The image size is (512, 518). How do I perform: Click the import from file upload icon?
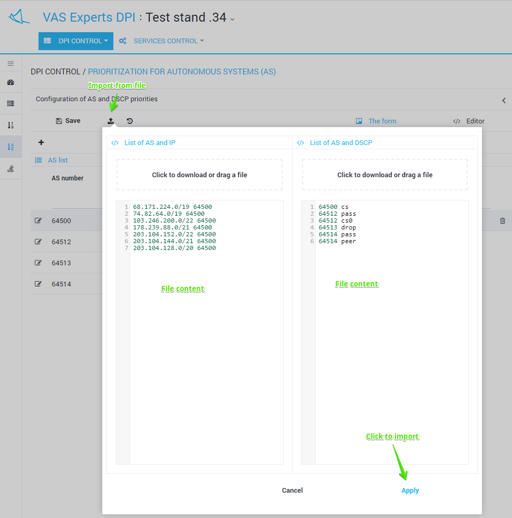click(111, 121)
